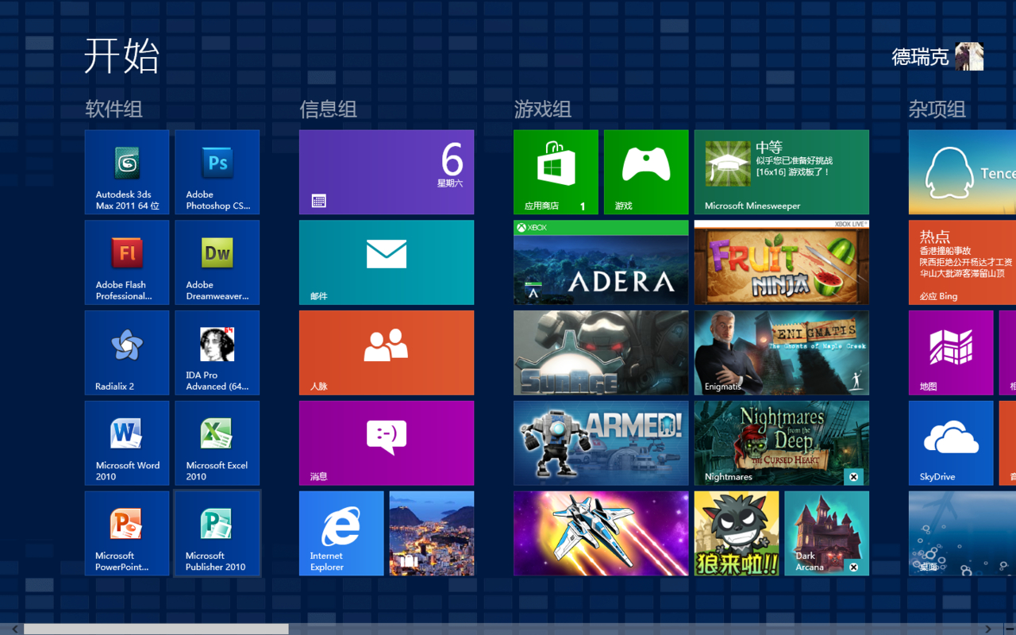Click the 信息组 group header
Image resolution: width=1016 pixels, height=635 pixels.
coord(328,110)
